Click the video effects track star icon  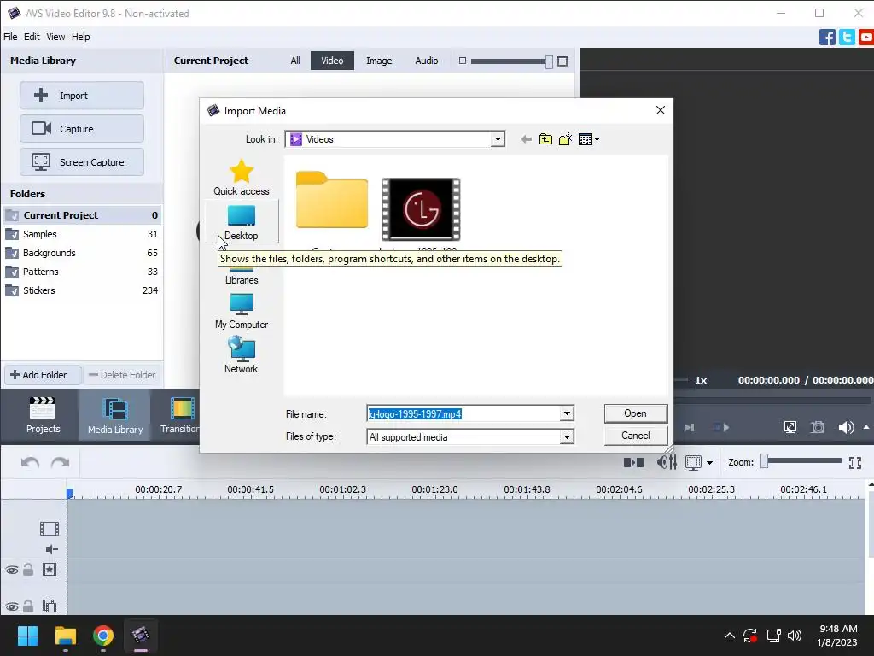click(50, 570)
